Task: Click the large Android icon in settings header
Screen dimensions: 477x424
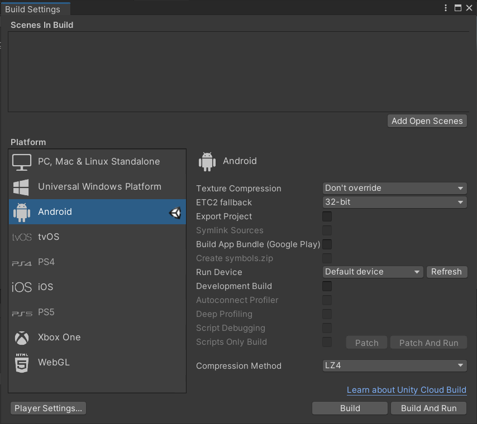Action: (207, 162)
